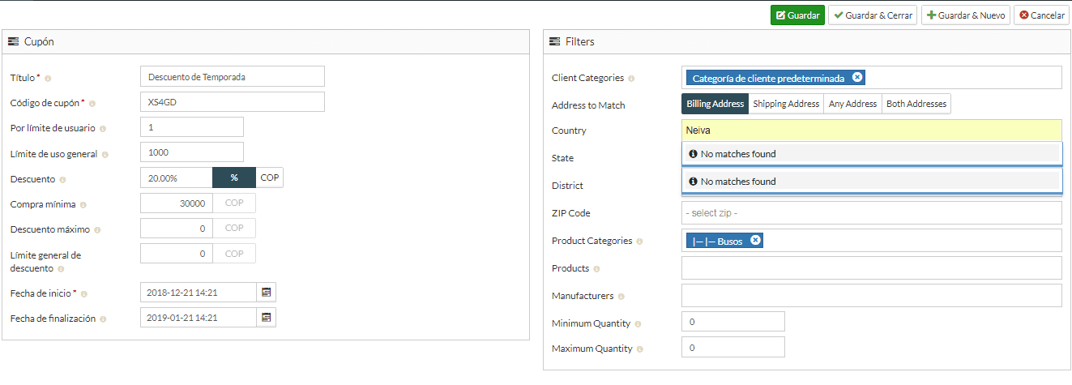Image resolution: width=1072 pixels, height=385 pixels.
Task: Open the end date calendar picker
Action: 267,318
